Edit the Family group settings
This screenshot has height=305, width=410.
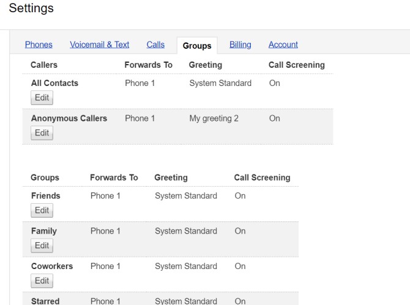coord(42,246)
